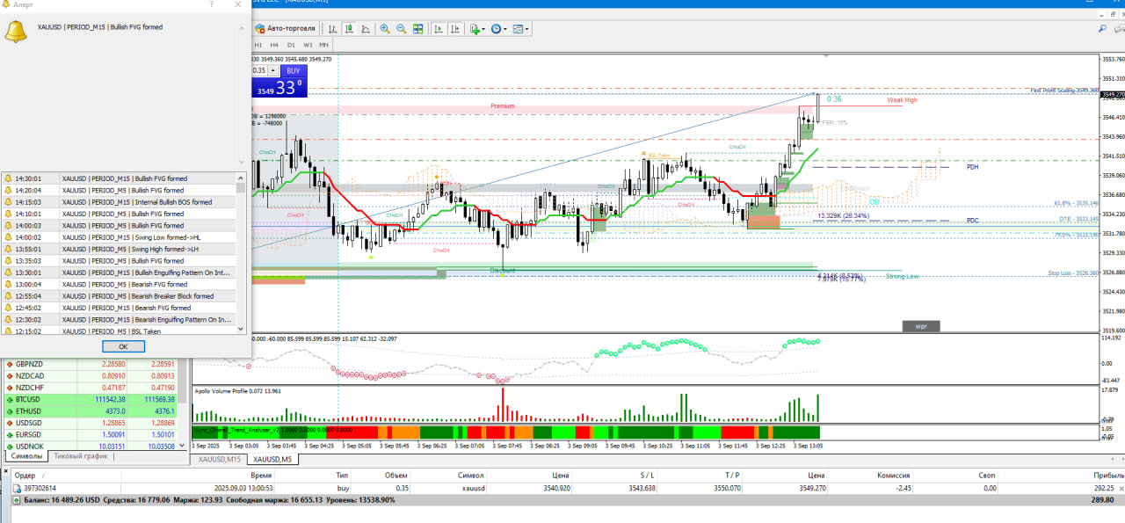The height and width of the screenshot is (523, 1125).
Task: Select the 13:30:01 Bullish Engulfing Pattern alert
Action: pos(119,272)
